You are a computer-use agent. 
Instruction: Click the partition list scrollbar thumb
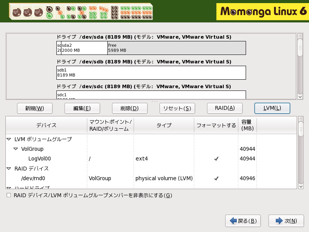click(301, 129)
